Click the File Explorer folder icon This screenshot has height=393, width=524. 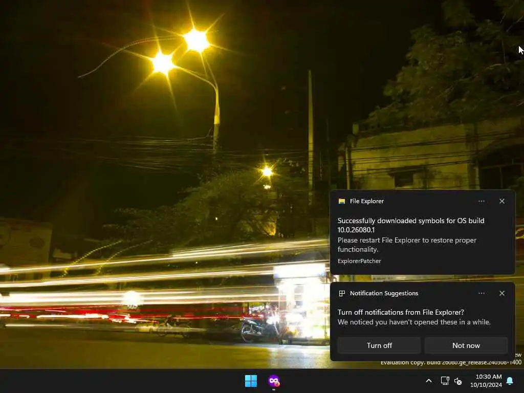pos(341,201)
